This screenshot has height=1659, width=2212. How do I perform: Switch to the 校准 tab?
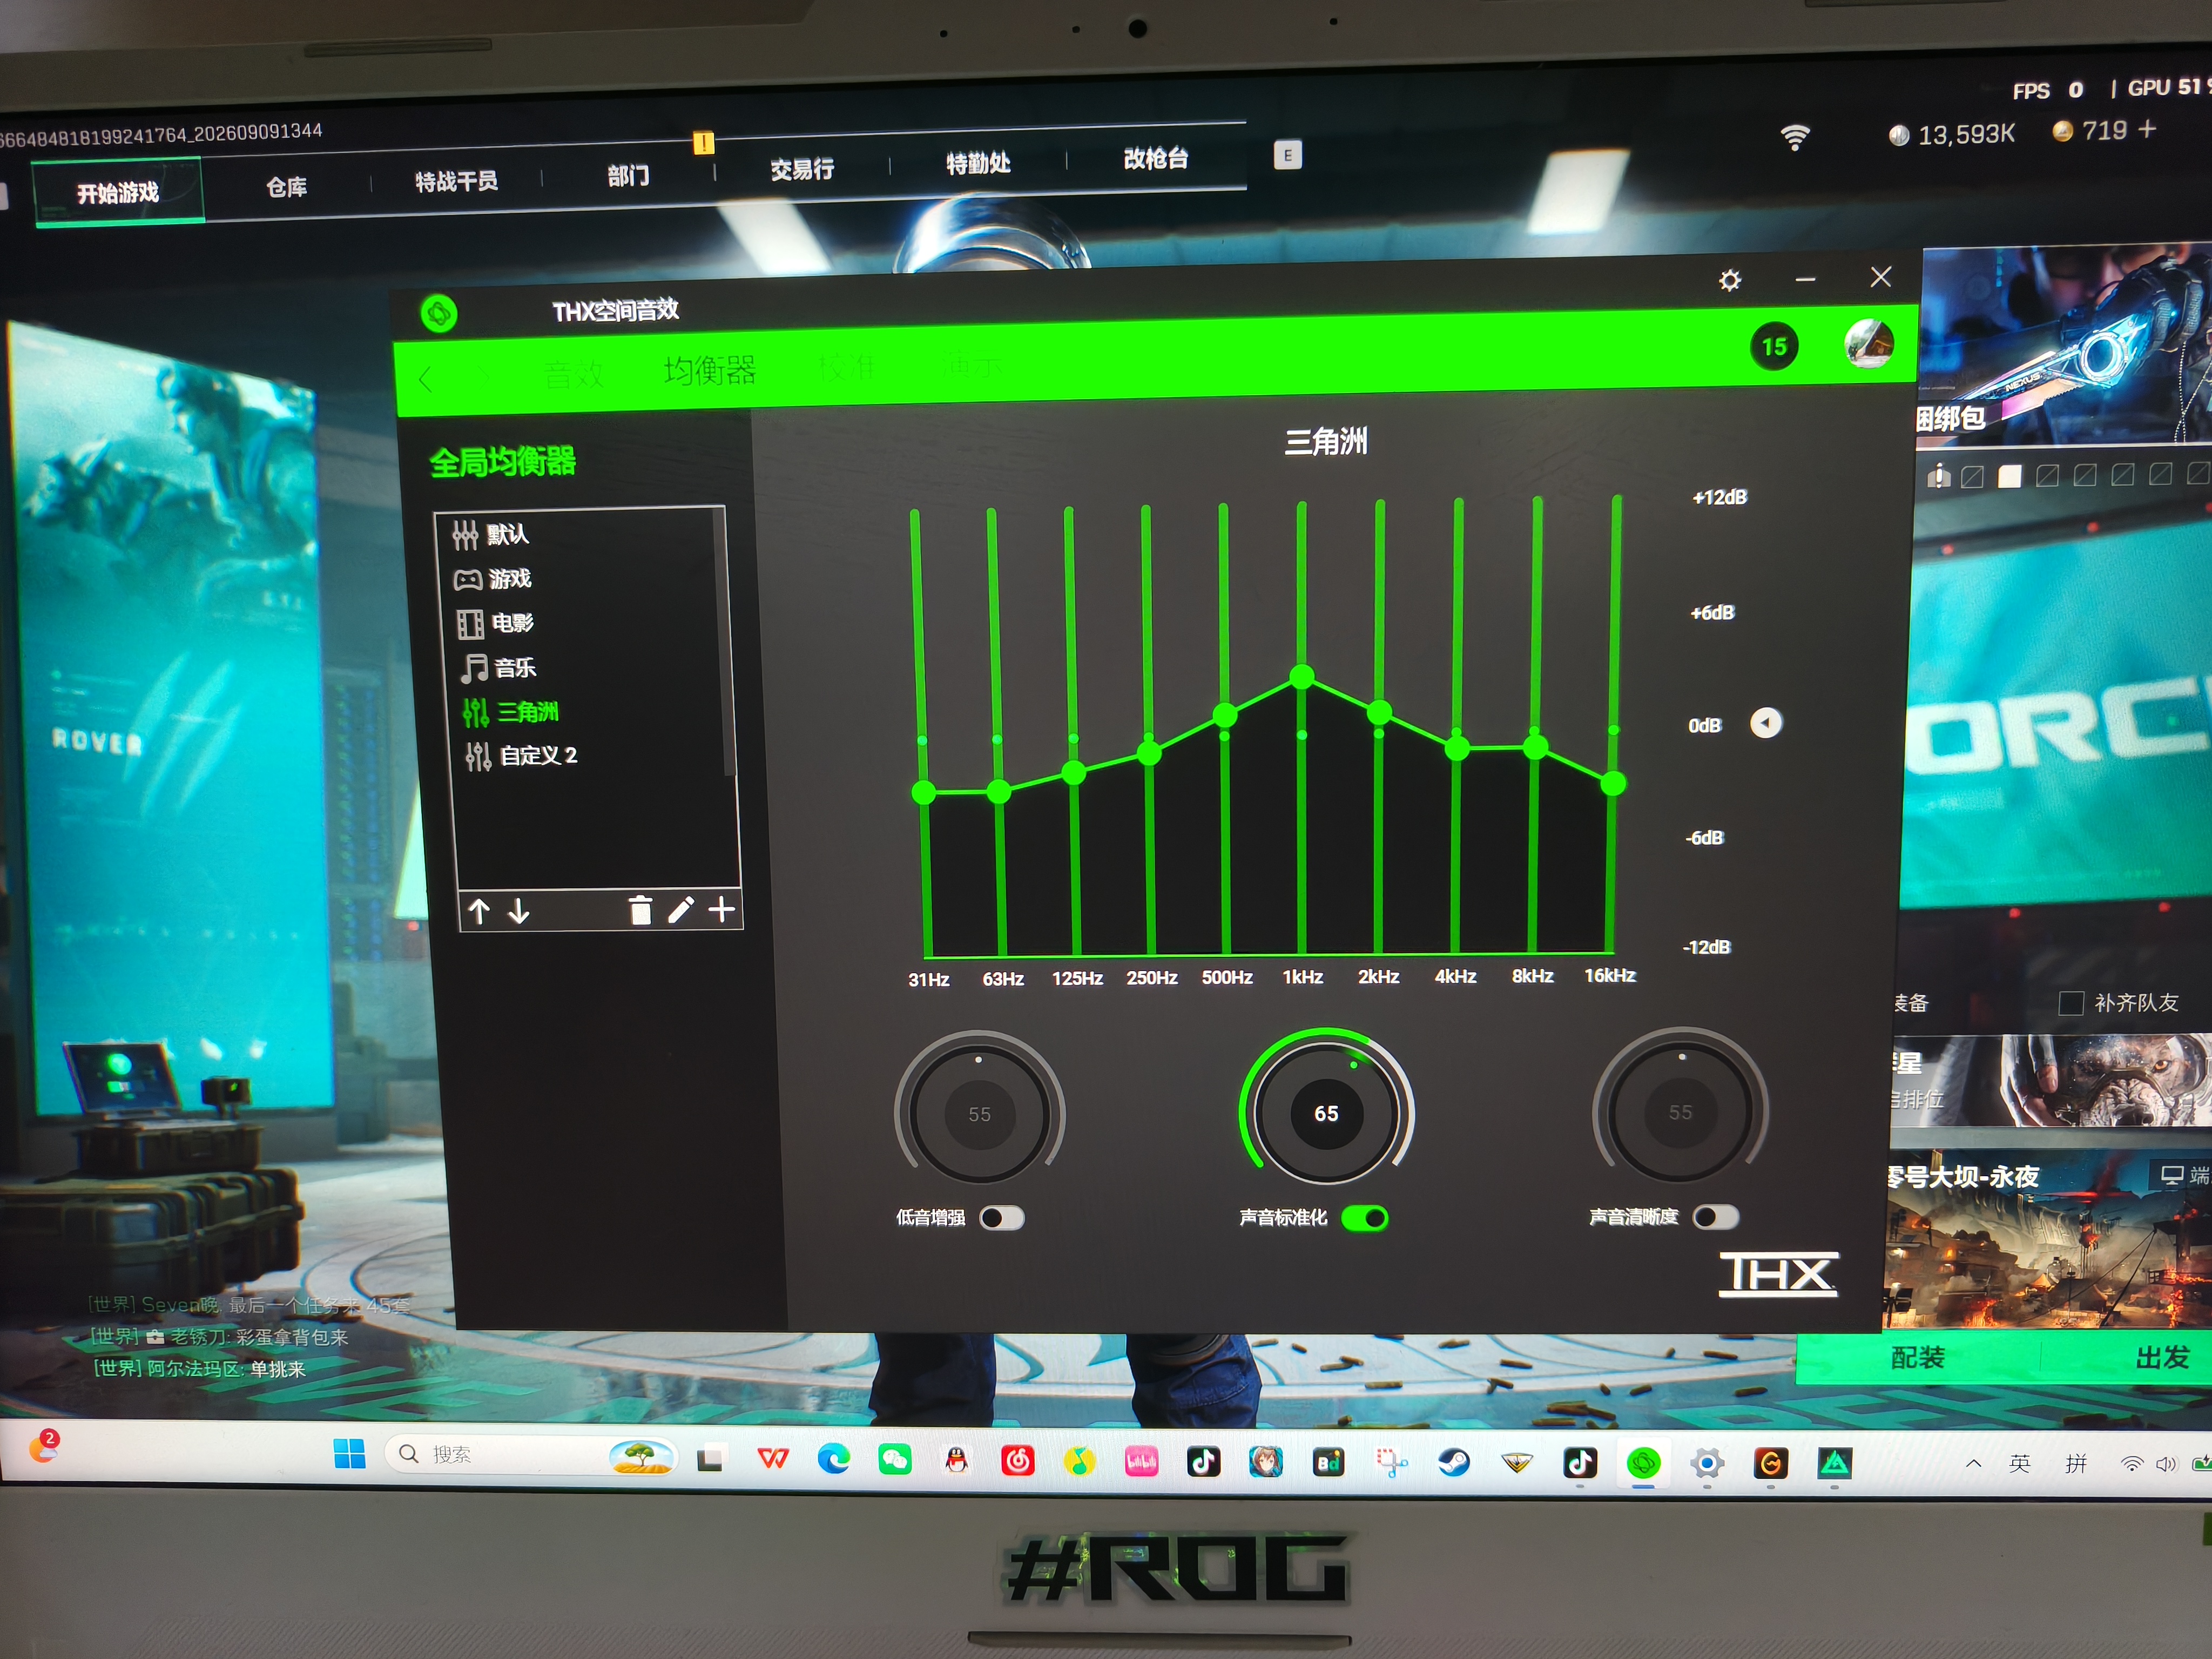coord(846,368)
